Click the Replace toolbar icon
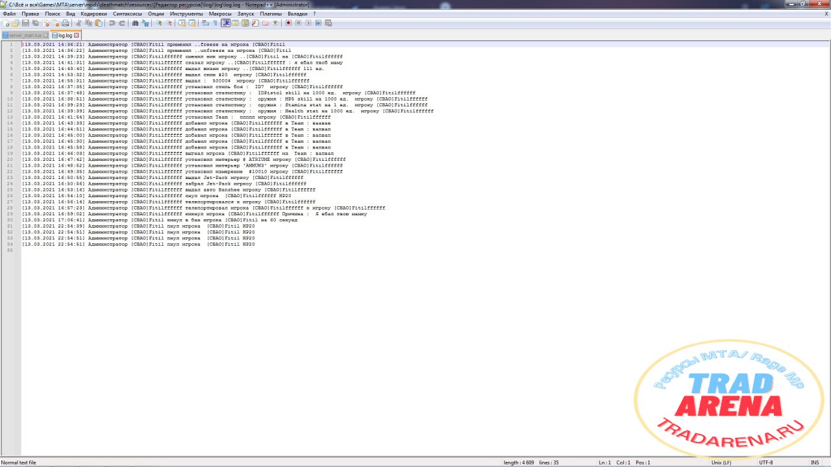This screenshot has width=831, height=467. [145, 23]
